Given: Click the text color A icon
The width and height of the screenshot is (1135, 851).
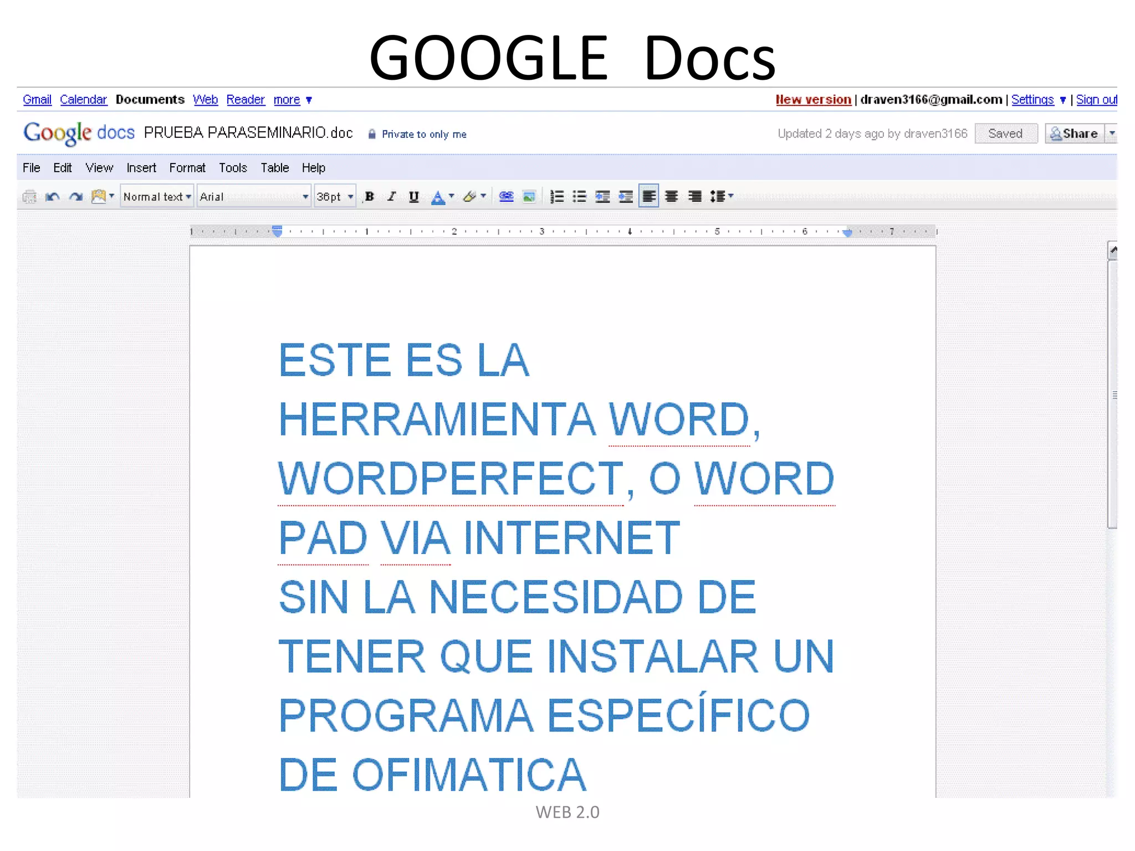Looking at the screenshot, I should tap(438, 197).
